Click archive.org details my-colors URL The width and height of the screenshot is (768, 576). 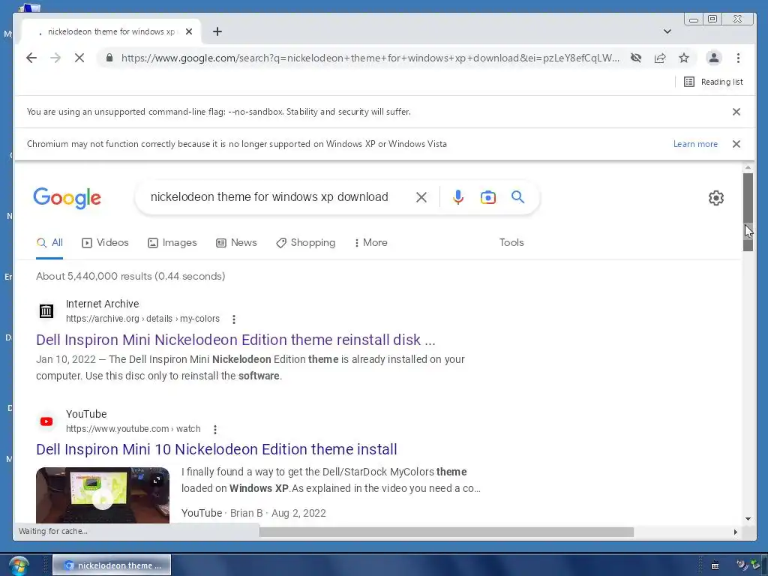142,318
